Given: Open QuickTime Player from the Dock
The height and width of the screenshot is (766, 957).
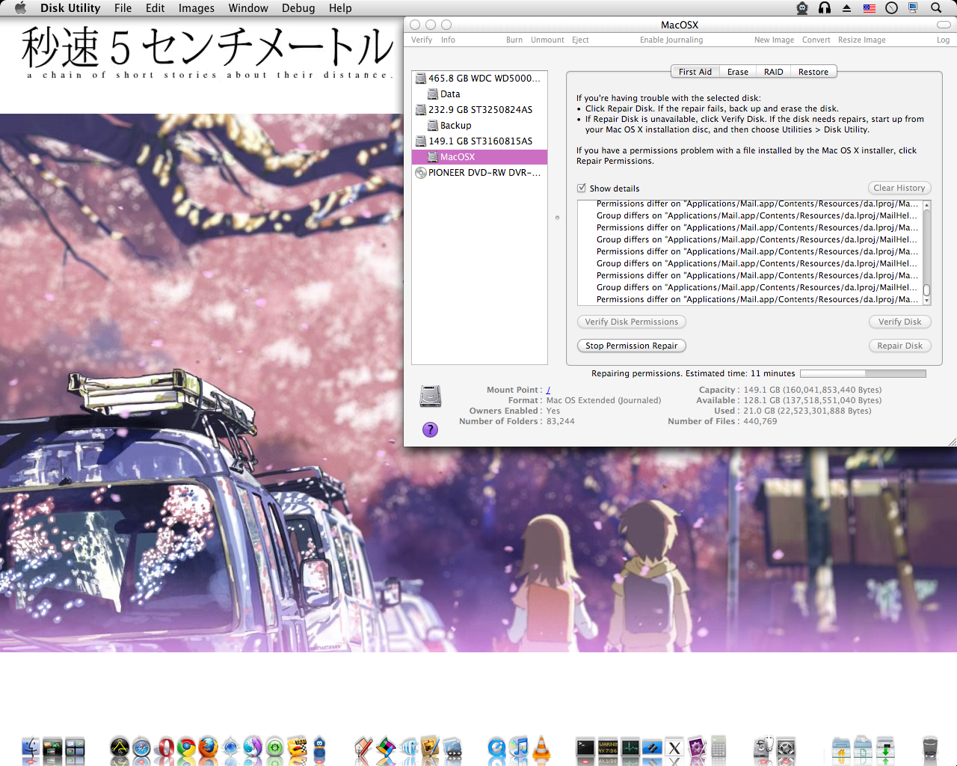Looking at the screenshot, I should tap(496, 747).
